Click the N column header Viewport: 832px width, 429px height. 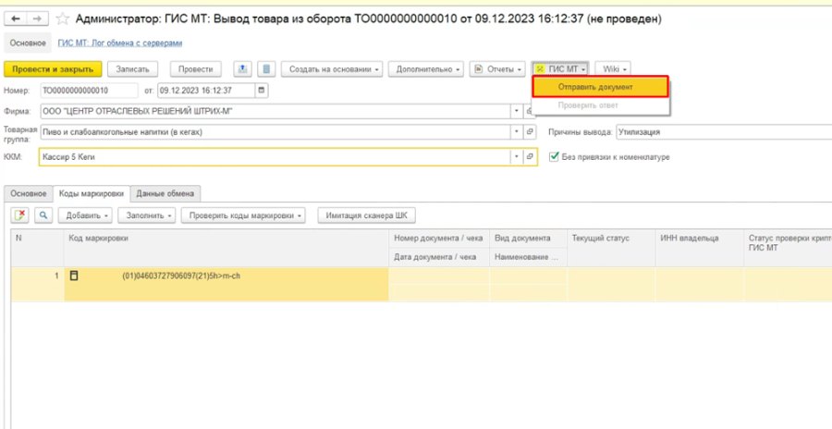pyautogui.click(x=37, y=248)
